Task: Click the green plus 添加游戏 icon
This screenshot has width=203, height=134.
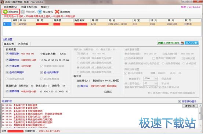Action: 5,12
